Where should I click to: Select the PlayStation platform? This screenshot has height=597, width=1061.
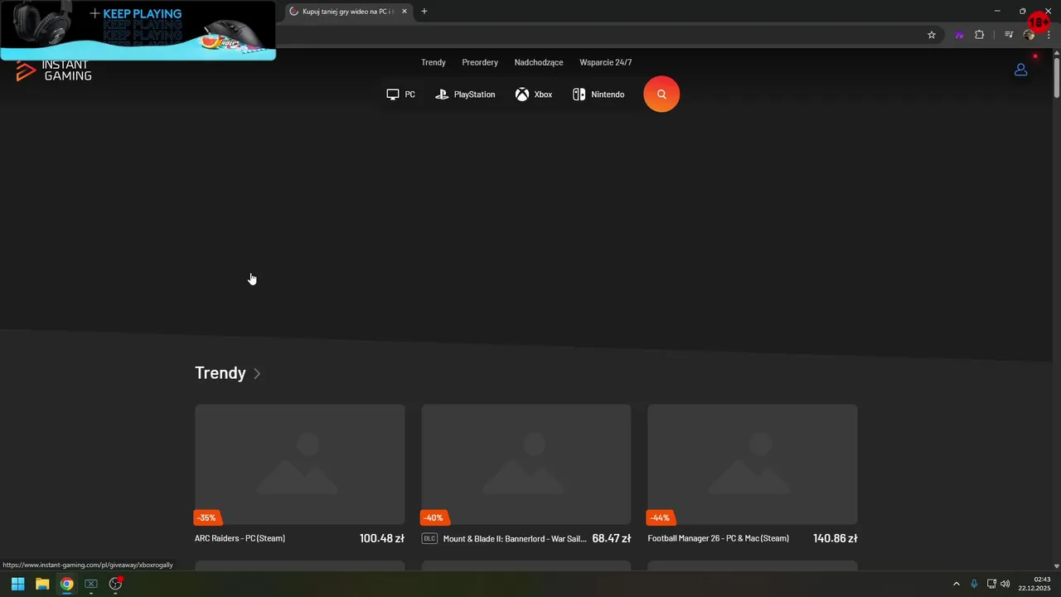pyautogui.click(x=465, y=95)
